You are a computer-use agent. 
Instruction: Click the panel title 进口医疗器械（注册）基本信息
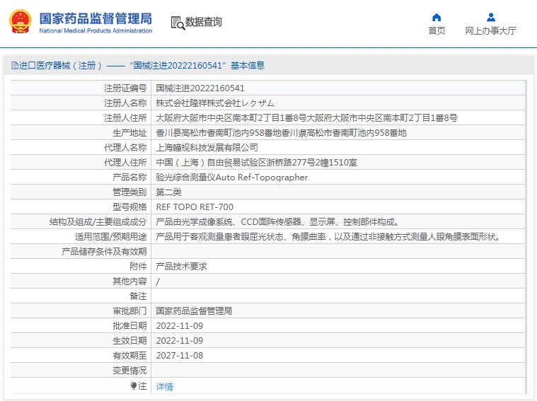click(142, 65)
